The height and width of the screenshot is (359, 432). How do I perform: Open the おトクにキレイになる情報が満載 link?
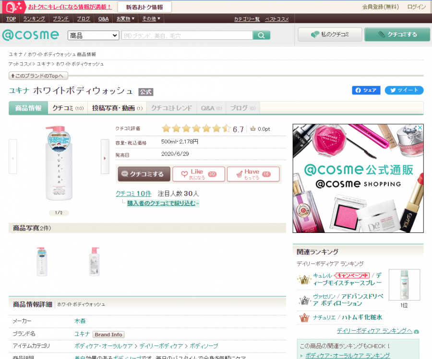click(70, 7)
